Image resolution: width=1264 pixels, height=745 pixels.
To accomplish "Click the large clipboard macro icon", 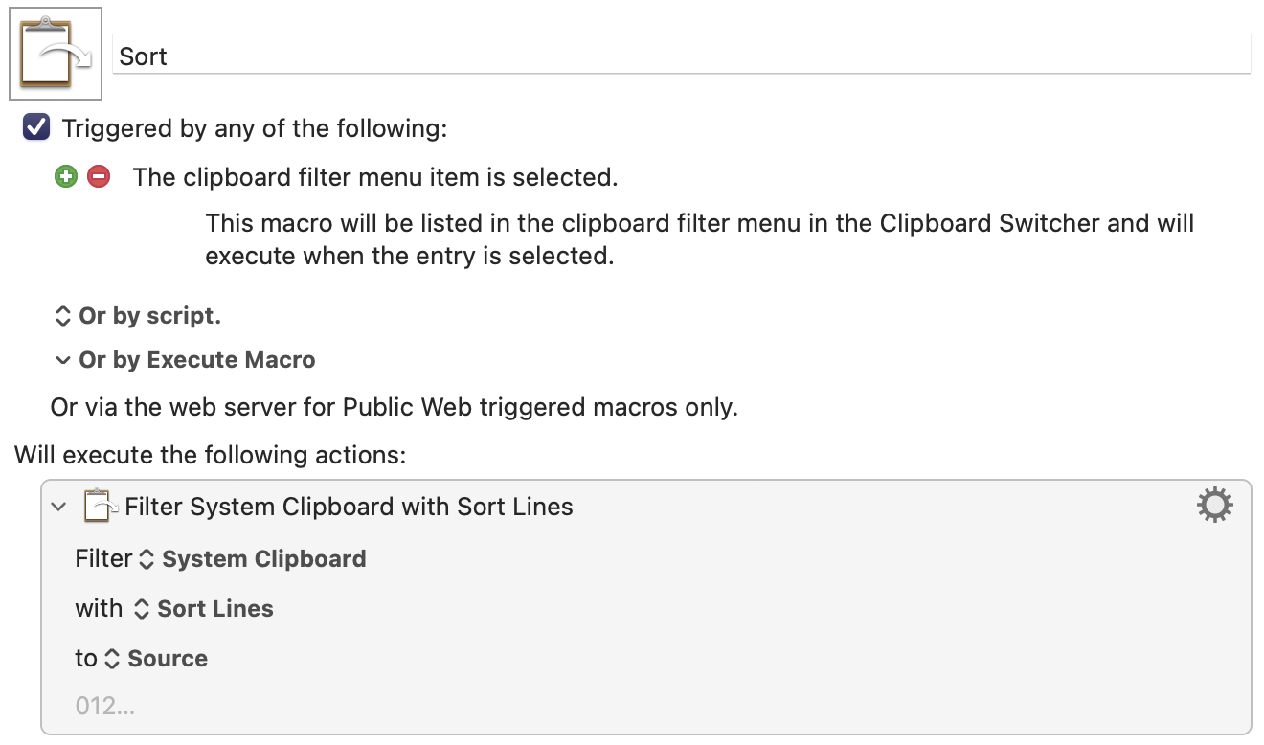I will click(x=56, y=54).
